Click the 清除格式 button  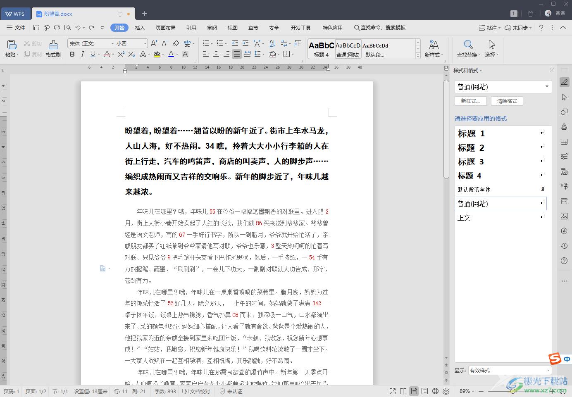pos(507,101)
